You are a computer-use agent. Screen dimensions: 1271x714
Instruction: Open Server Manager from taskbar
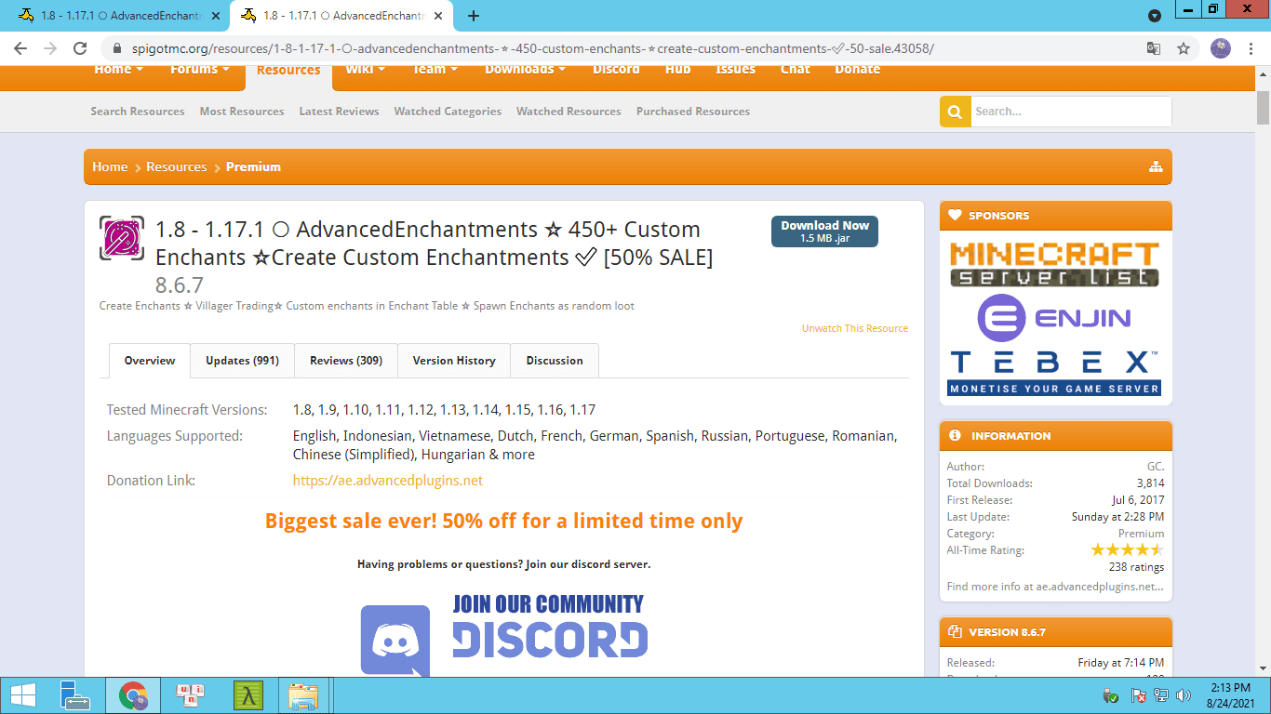pyautogui.click(x=75, y=695)
